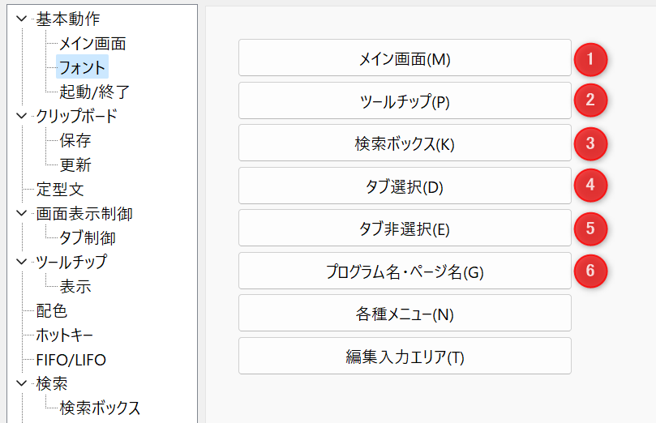Click the 検索ボックス(K) button
Image resolution: width=656 pixels, height=423 pixels.
405,143
